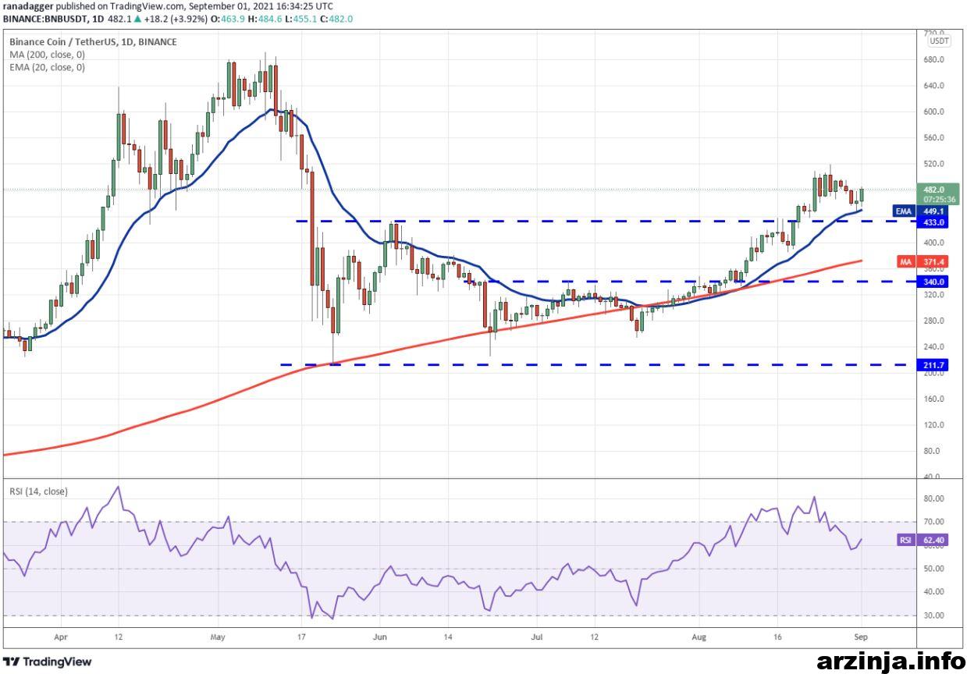Click the Jul label on time axis
The width and height of the screenshot is (967, 674).
pyautogui.click(x=538, y=637)
